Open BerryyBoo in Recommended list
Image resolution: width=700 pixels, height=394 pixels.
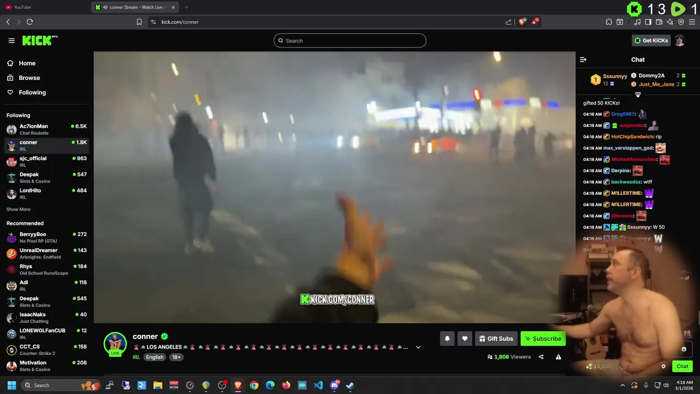46,237
